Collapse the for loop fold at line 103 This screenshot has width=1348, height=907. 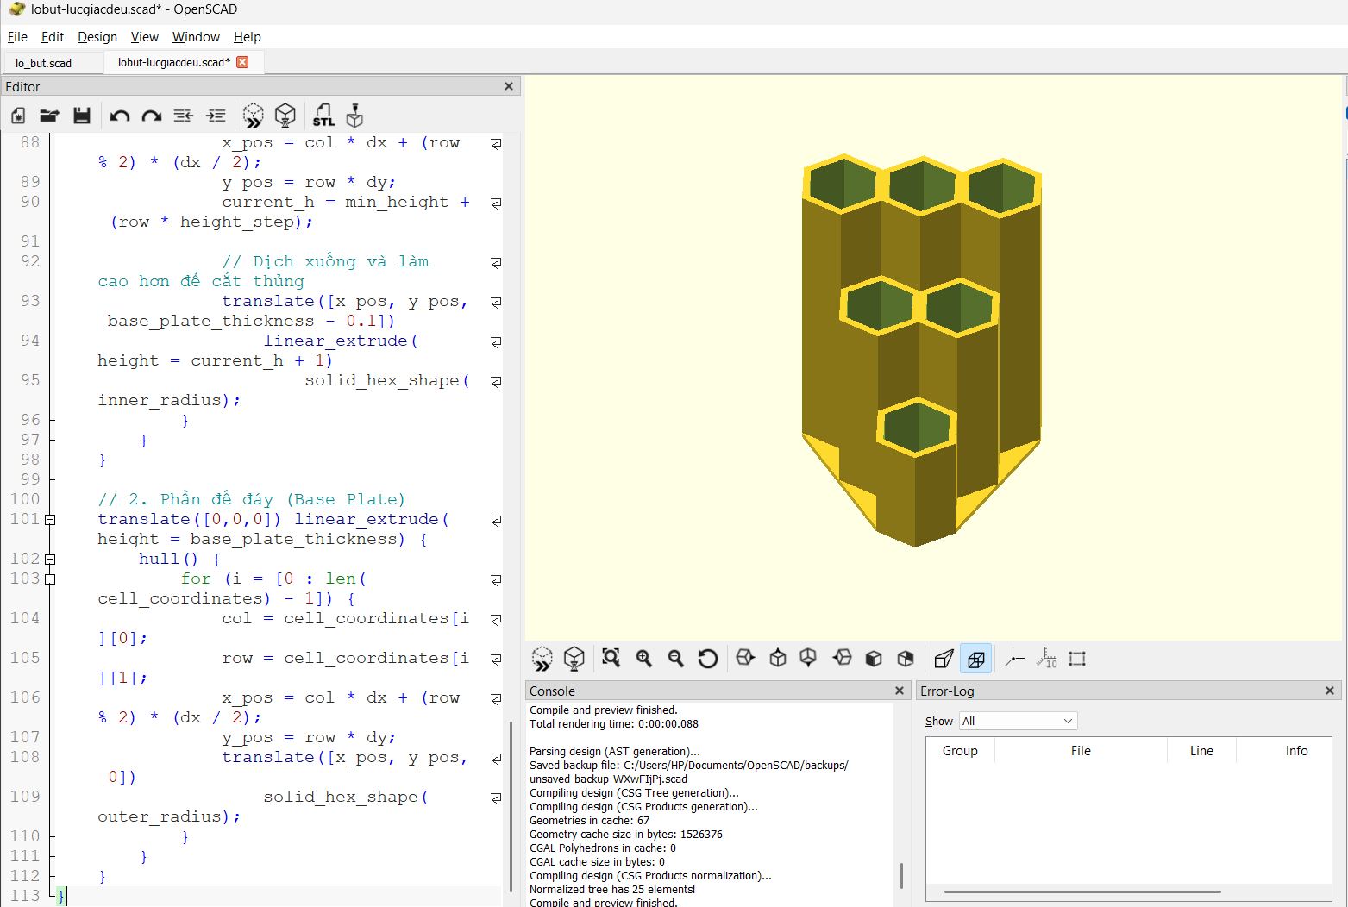point(50,579)
